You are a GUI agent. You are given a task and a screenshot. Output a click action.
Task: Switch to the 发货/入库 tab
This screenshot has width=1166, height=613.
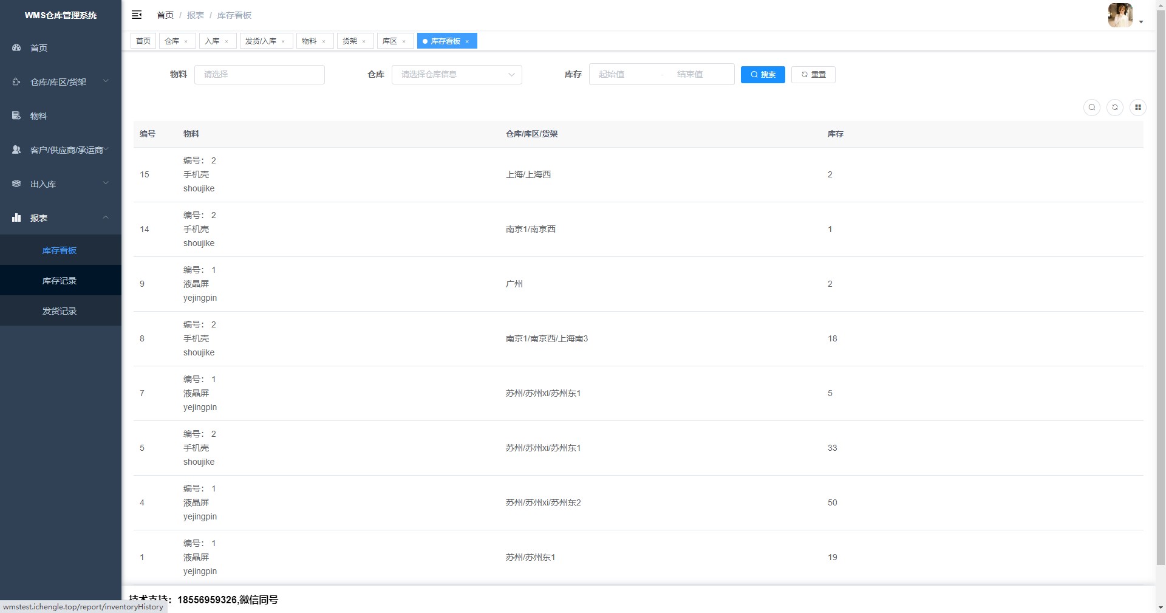[261, 41]
